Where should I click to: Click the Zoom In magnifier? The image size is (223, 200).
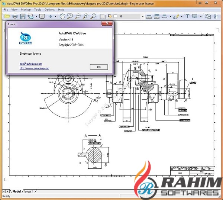(x=85, y=16)
